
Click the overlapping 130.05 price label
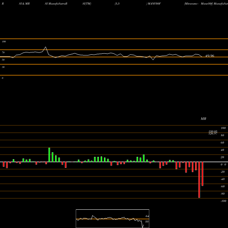point(213,131)
